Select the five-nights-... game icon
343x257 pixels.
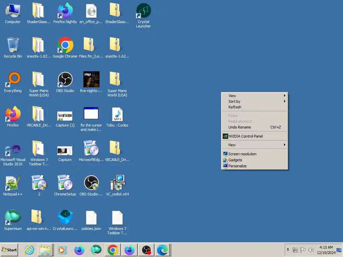(91, 82)
